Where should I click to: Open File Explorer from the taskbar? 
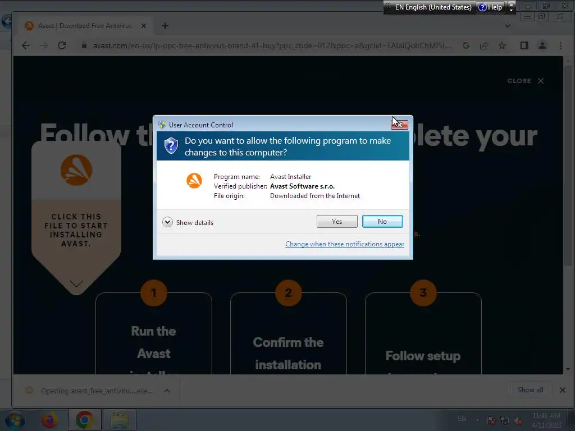tap(120, 420)
